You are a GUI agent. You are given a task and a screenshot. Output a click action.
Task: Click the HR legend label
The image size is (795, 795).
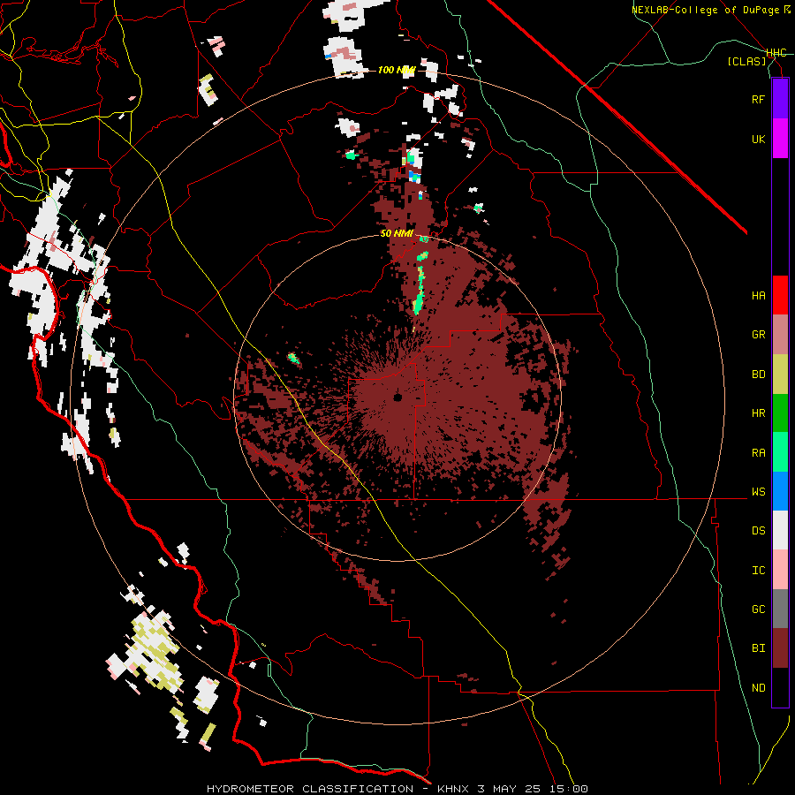[x=758, y=413]
